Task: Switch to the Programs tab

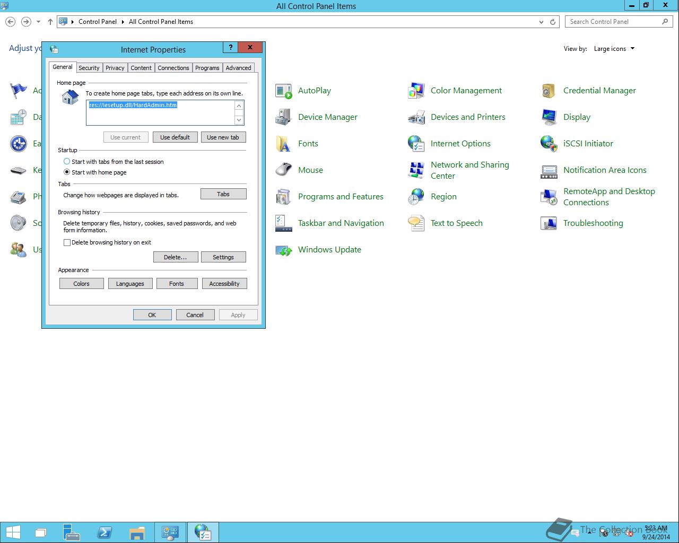Action: 207,68
